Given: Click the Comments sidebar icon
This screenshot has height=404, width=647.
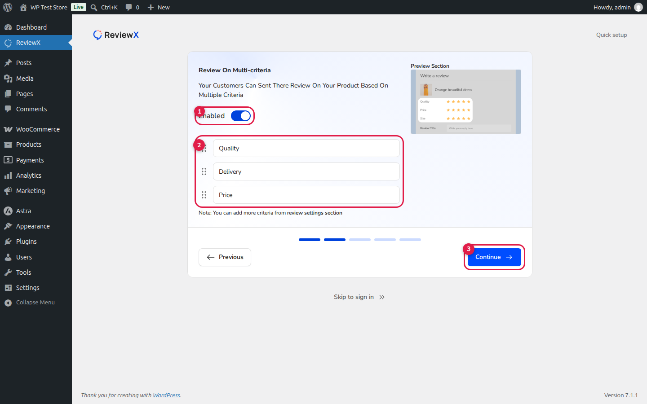Looking at the screenshot, I should pos(8,109).
